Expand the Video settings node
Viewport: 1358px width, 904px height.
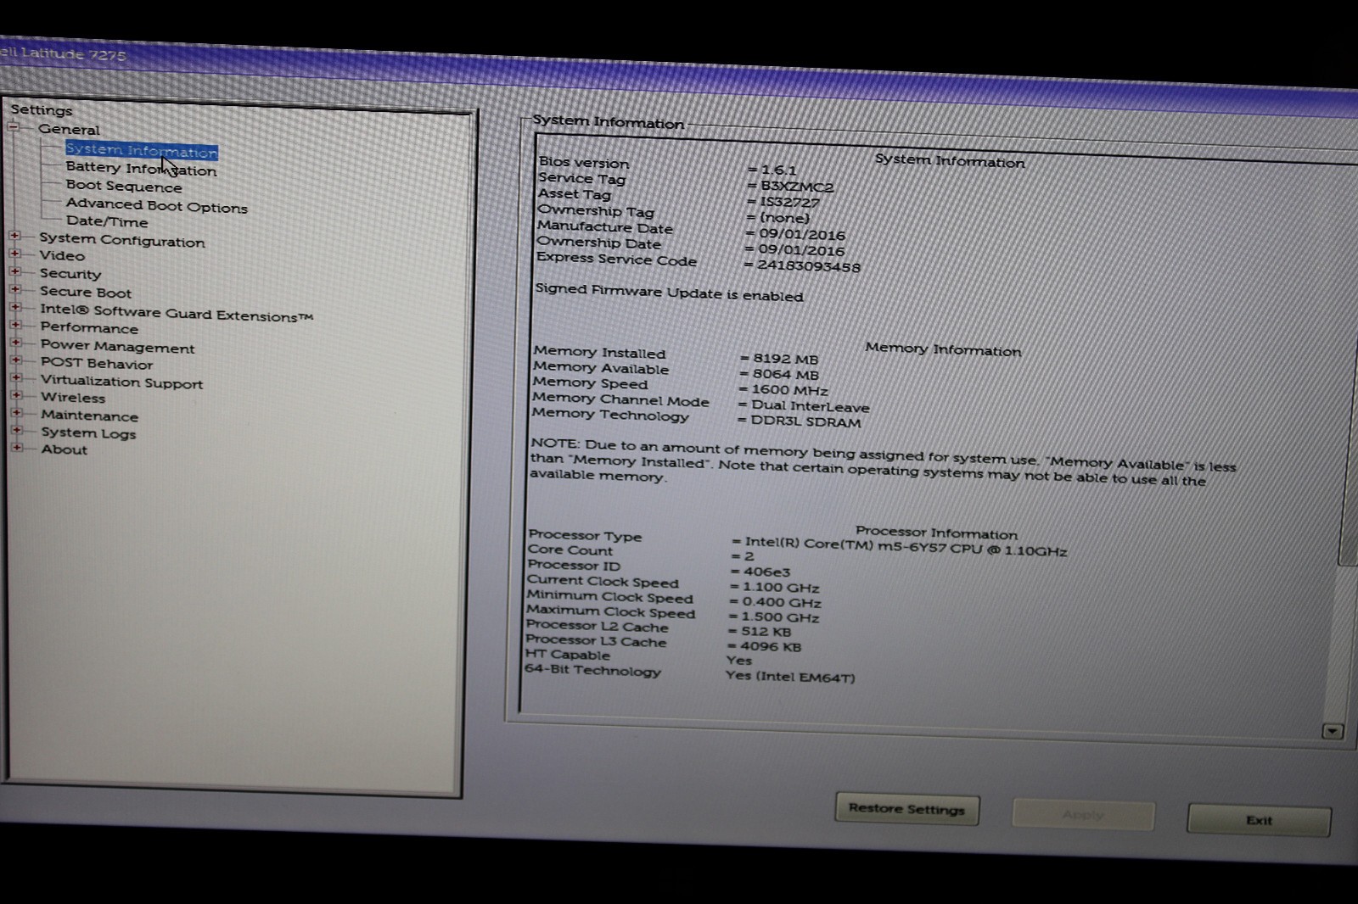(x=14, y=253)
